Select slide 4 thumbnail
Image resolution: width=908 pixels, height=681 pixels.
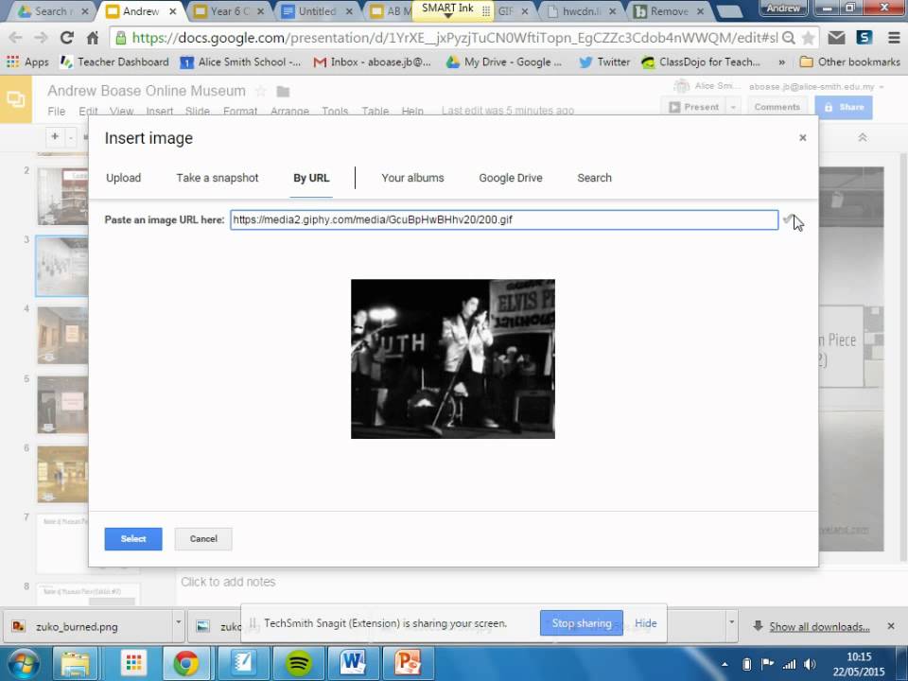point(62,335)
